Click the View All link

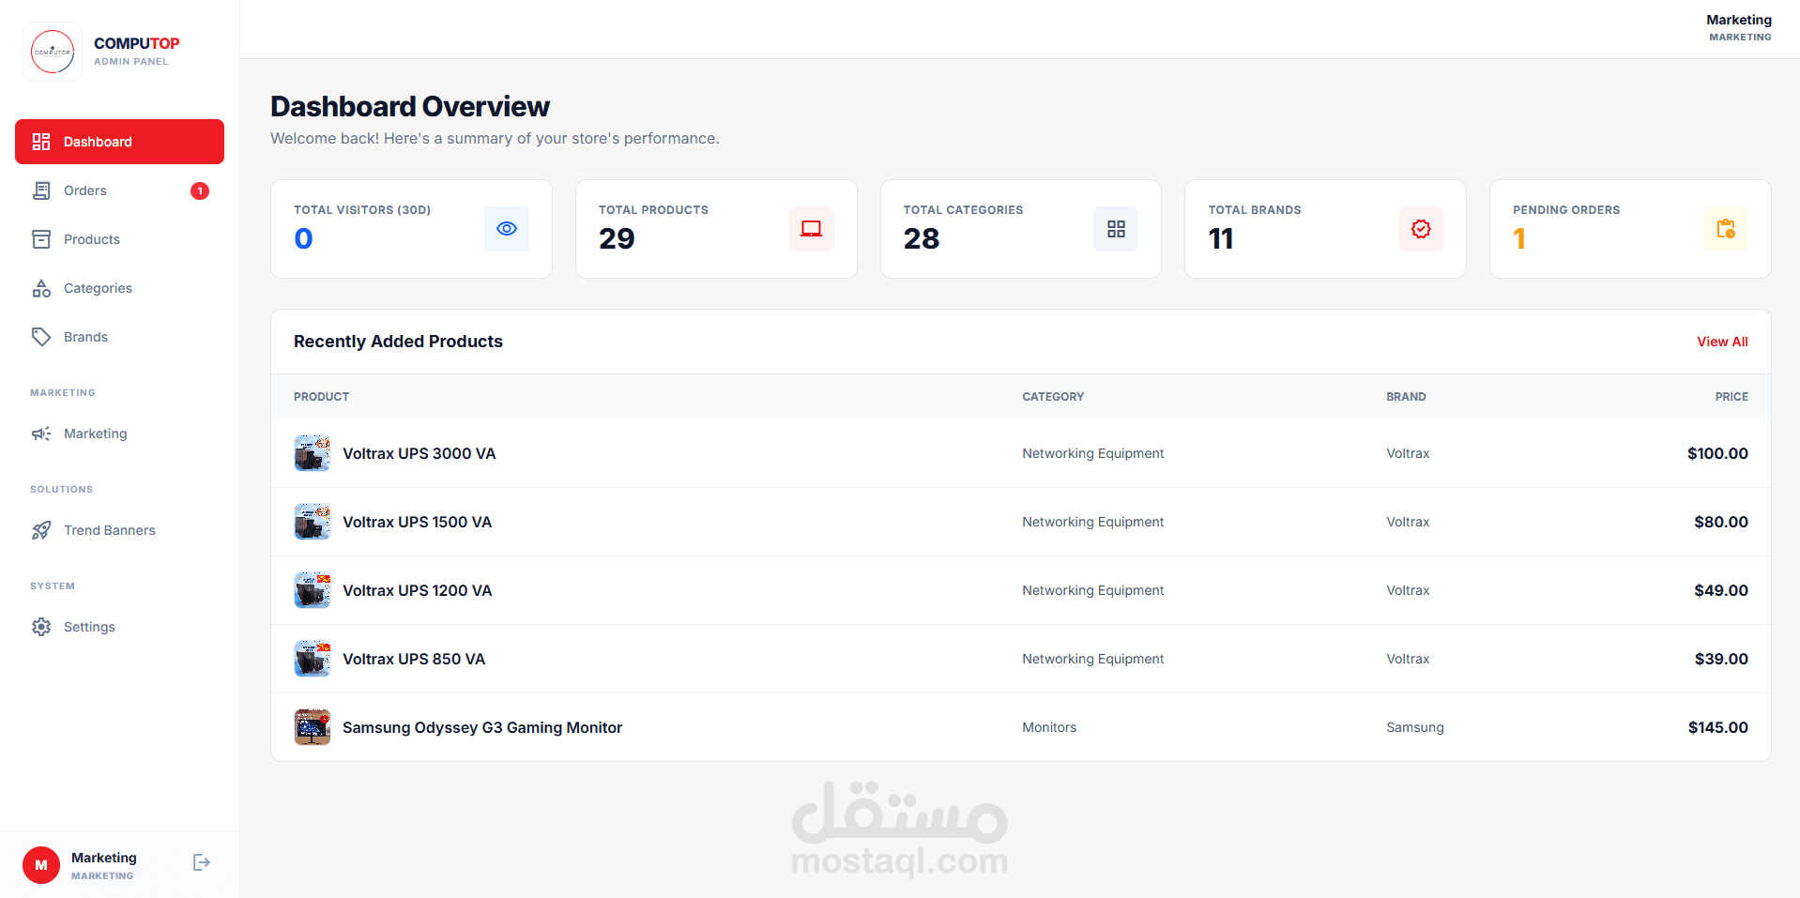tap(1722, 342)
